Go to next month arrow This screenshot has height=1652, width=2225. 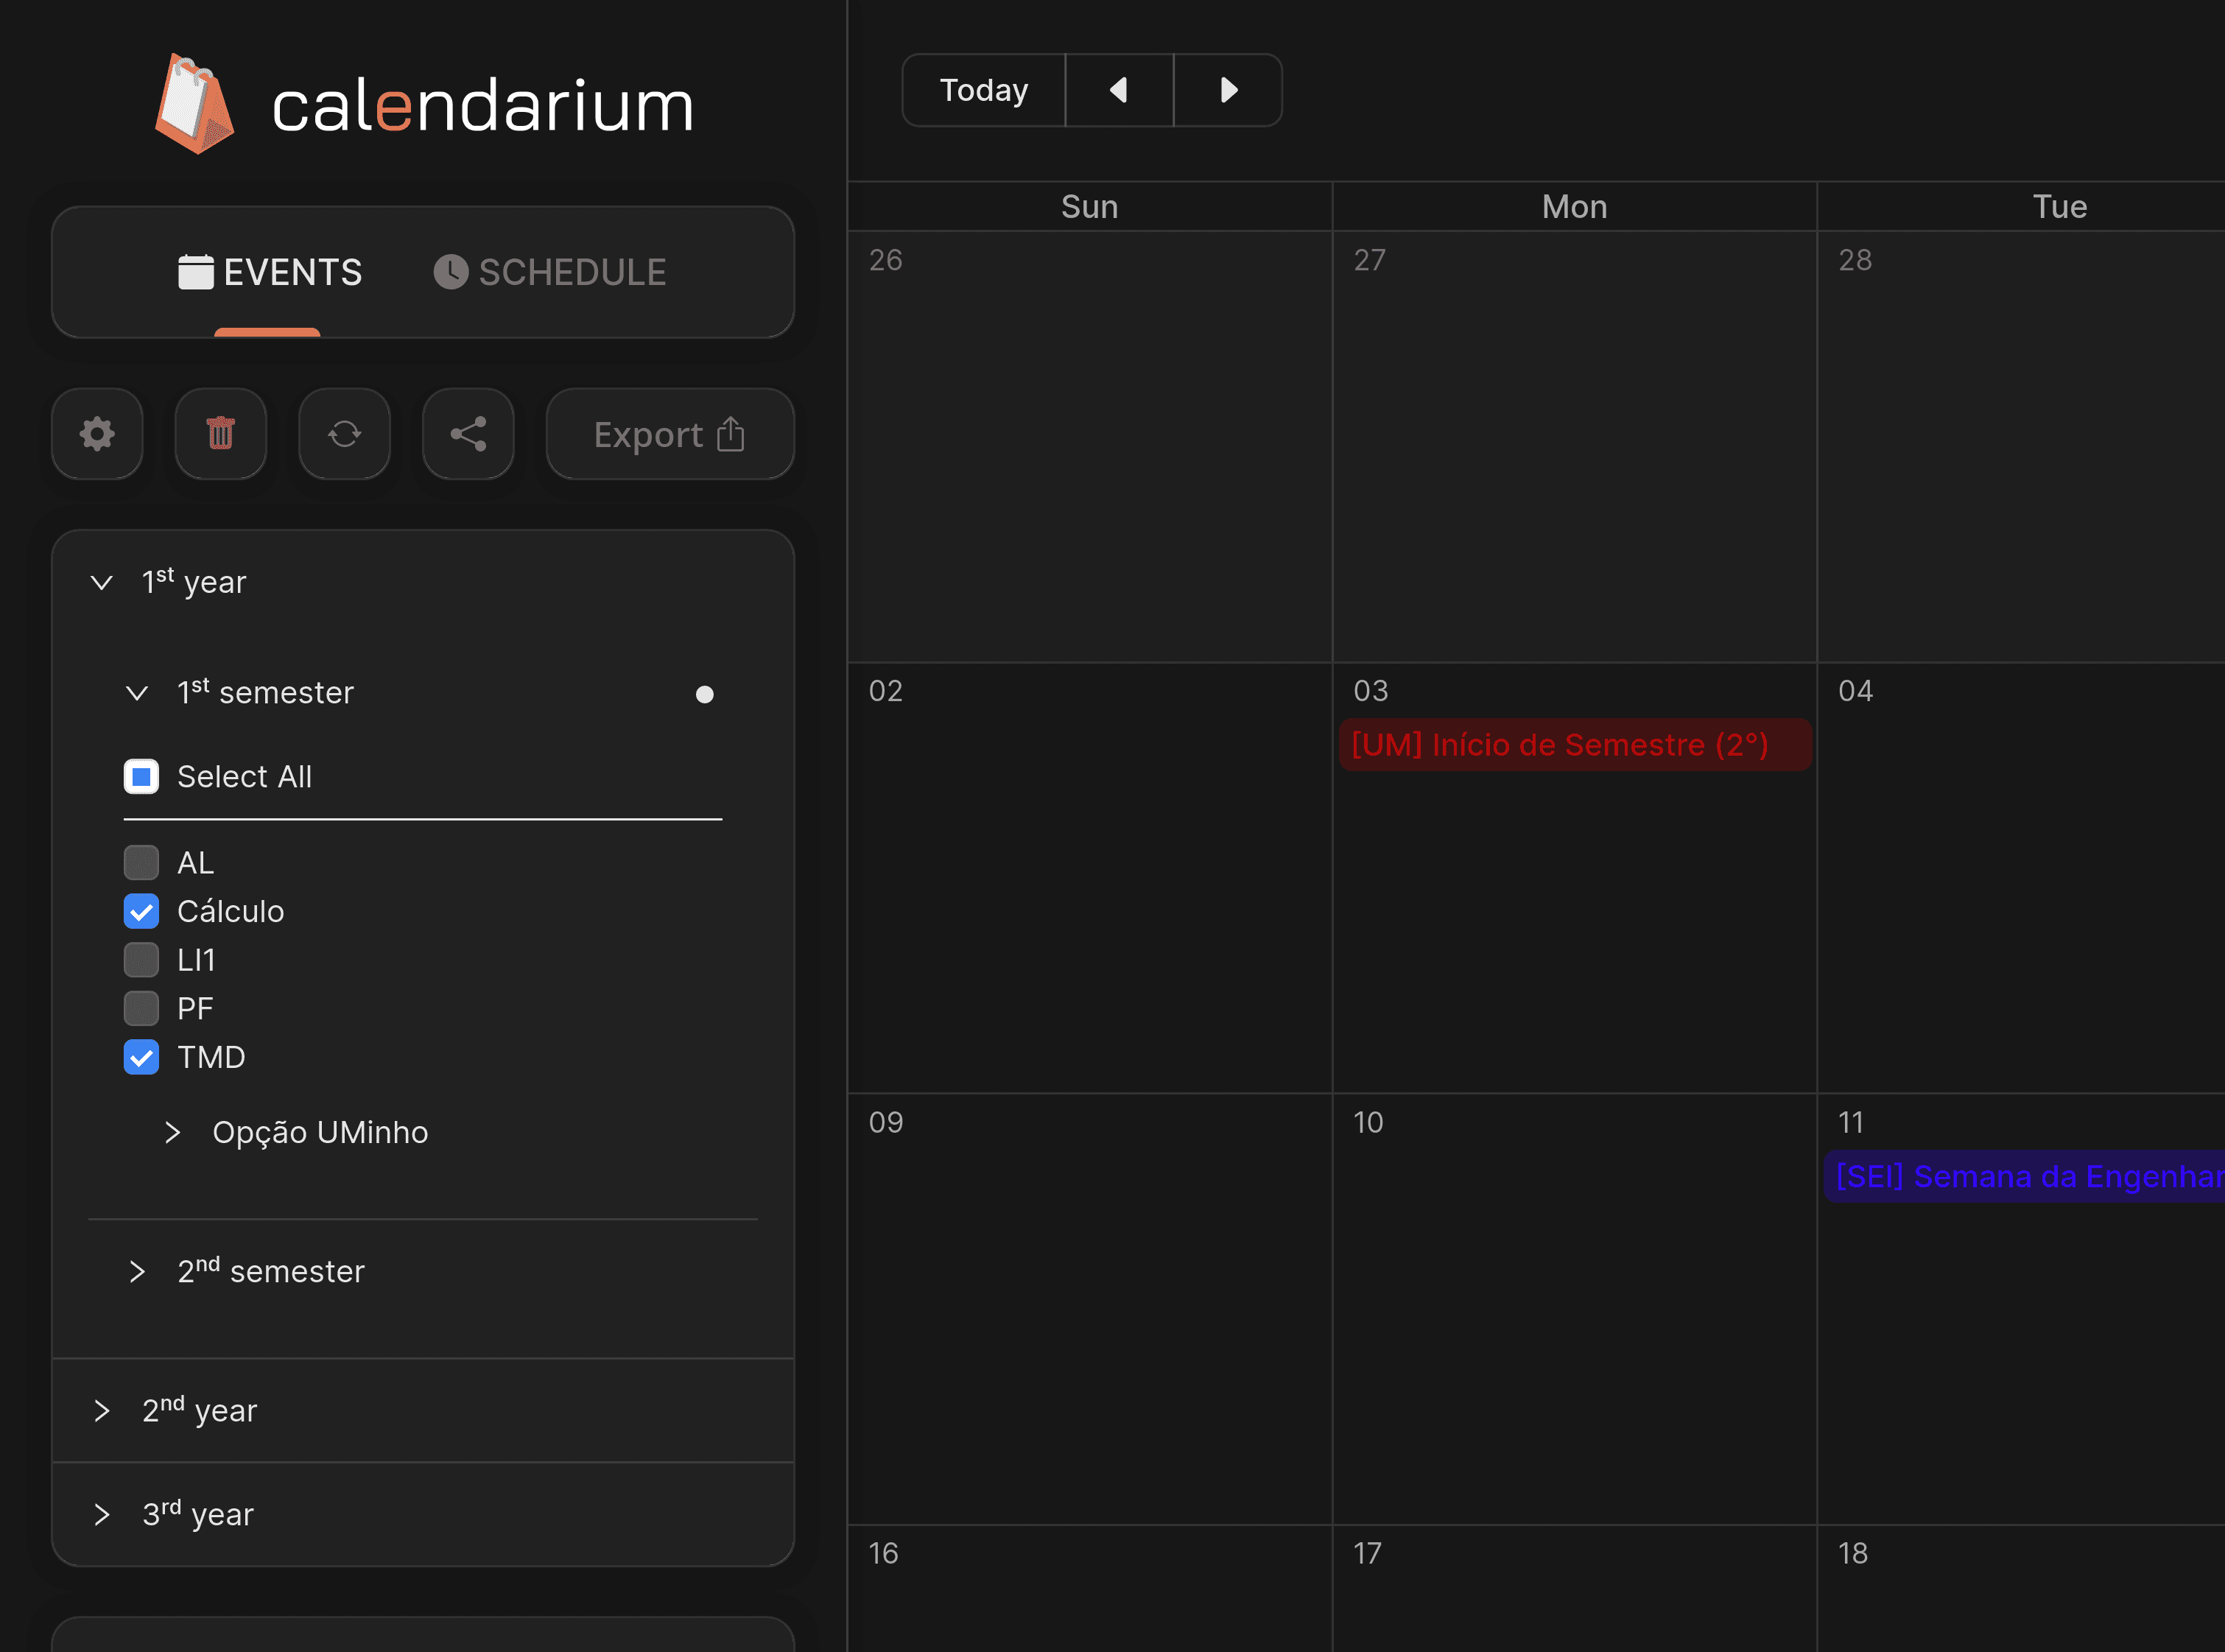click(1228, 90)
